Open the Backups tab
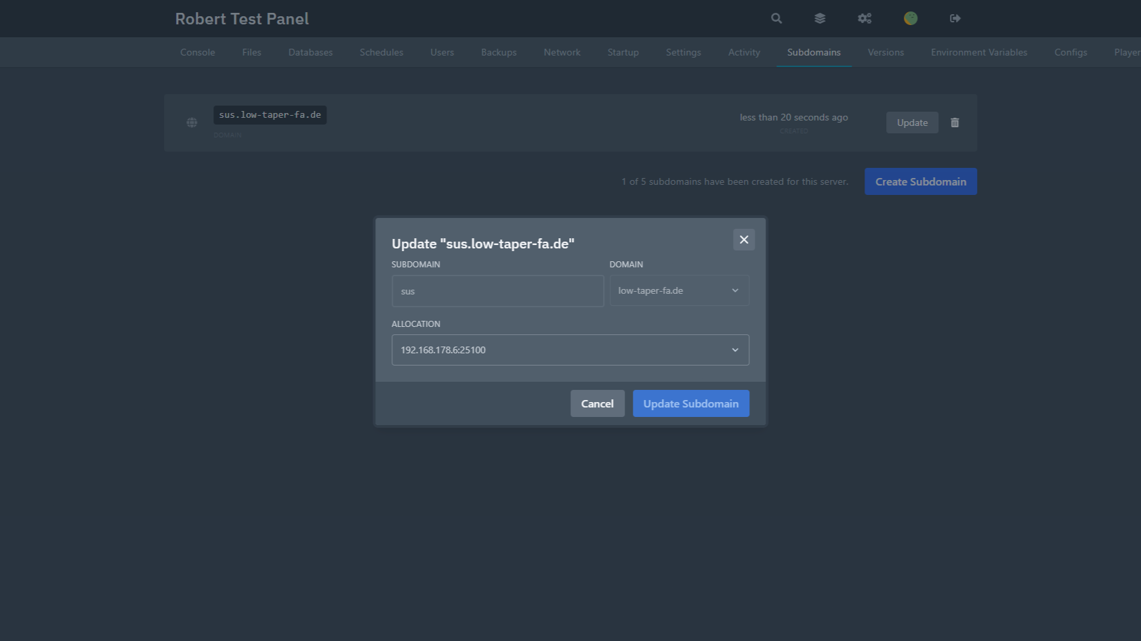The width and height of the screenshot is (1141, 641). tap(499, 52)
